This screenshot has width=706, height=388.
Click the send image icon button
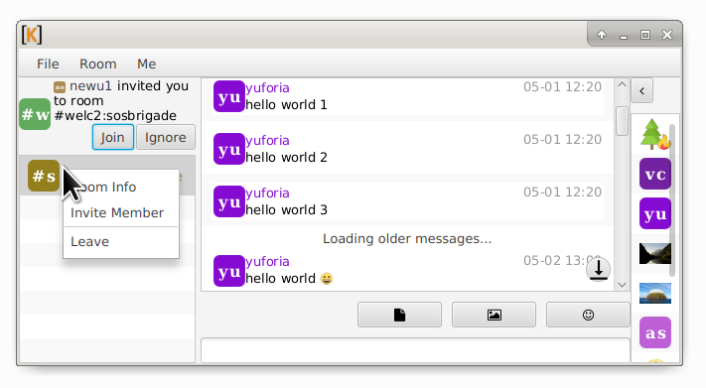(x=494, y=315)
